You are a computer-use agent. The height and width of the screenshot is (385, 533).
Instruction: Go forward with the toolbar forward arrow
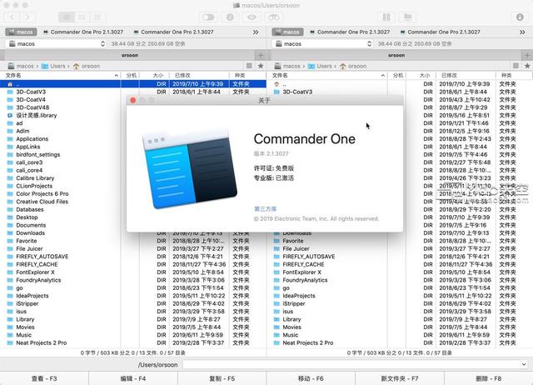[x=28, y=17]
